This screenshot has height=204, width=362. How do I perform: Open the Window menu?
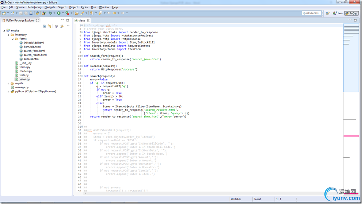click(x=104, y=7)
